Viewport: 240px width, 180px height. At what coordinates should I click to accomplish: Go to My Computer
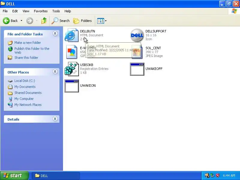click(24, 99)
